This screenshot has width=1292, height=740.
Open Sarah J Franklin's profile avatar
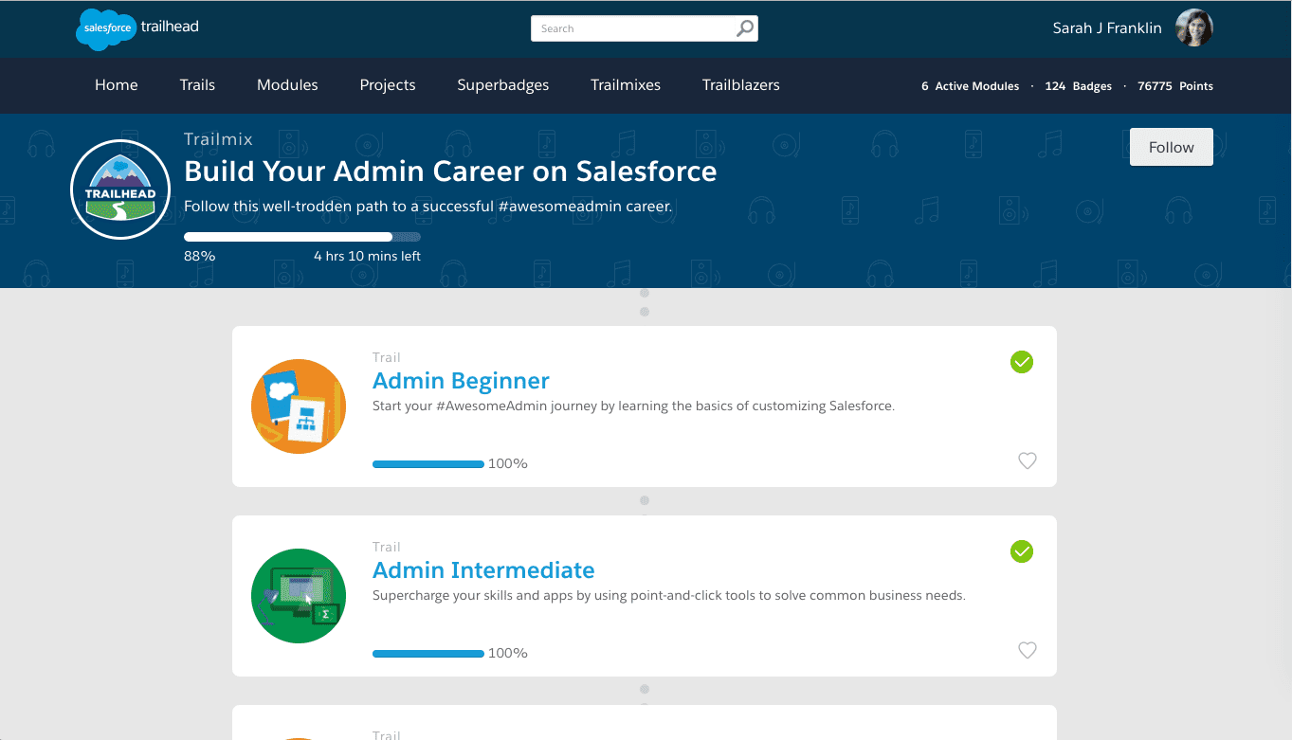[x=1193, y=27]
